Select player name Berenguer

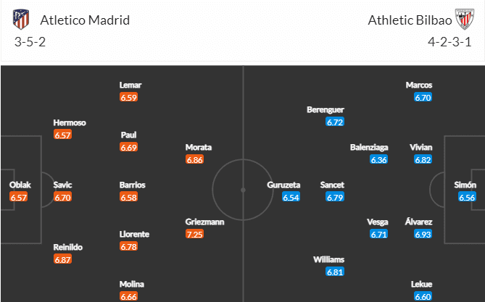326,110
